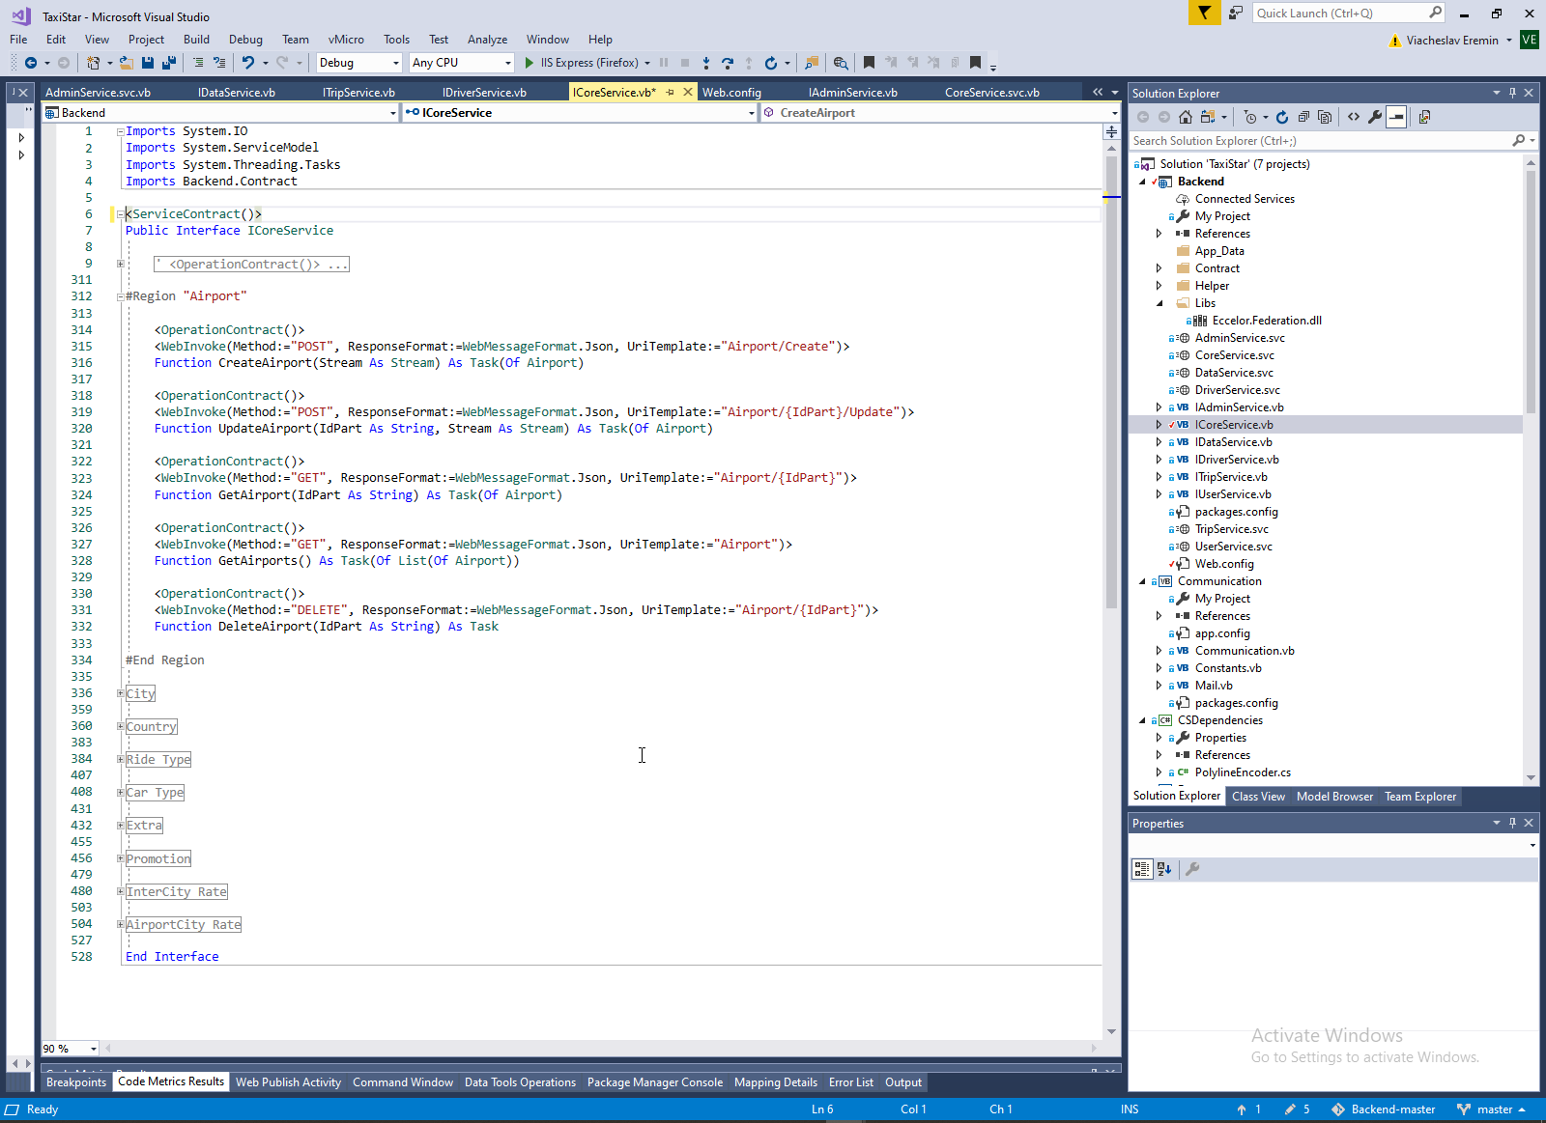Expand the collapsed City region
The width and height of the screenshot is (1546, 1123).
(x=121, y=693)
